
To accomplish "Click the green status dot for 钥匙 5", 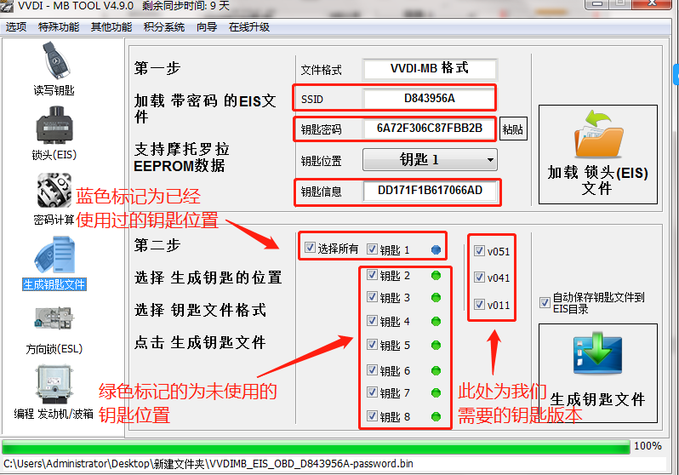I will tap(436, 346).
